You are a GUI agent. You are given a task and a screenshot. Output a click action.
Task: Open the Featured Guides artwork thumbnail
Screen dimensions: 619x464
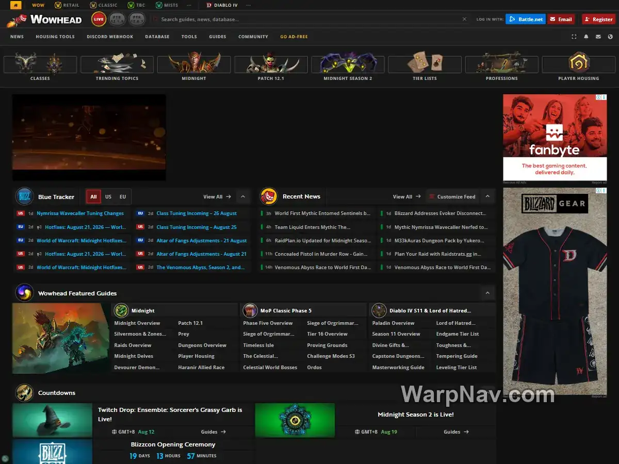tap(61, 338)
